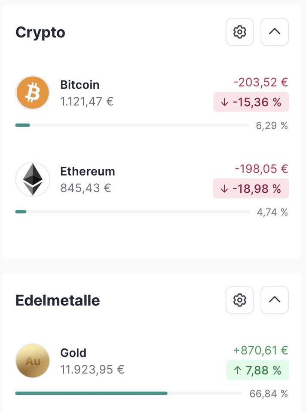The image size is (306, 413).
Task: Click Bitcoin value 1.121,47 €
Action: click(87, 102)
